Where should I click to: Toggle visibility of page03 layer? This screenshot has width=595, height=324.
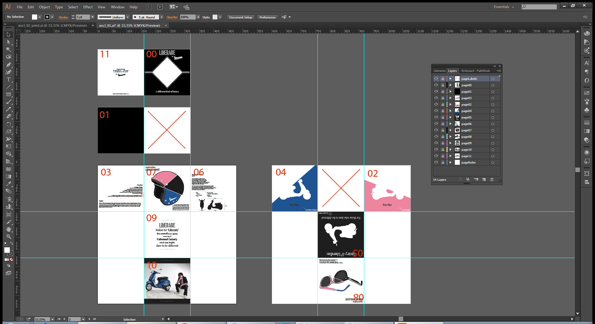click(x=436, y=98)
